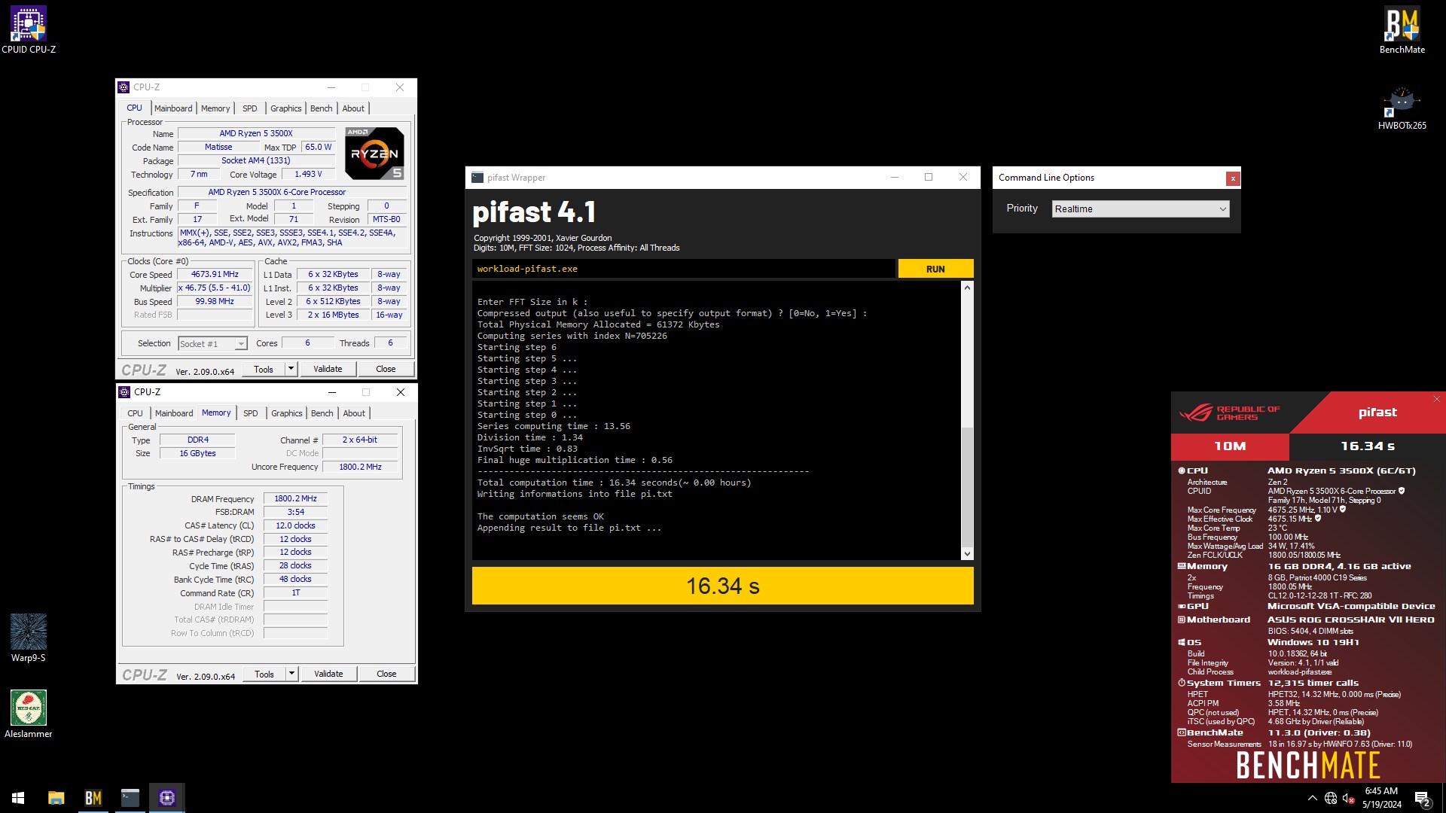Click the Multiplier x 46.75 field
1446x813 pixels.
click(215, 288)
